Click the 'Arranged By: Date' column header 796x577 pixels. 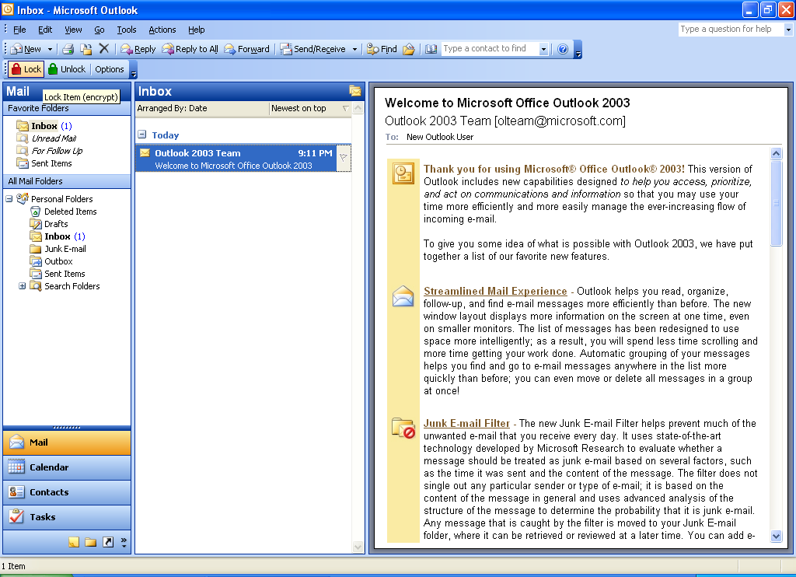(x=202, y=108)
